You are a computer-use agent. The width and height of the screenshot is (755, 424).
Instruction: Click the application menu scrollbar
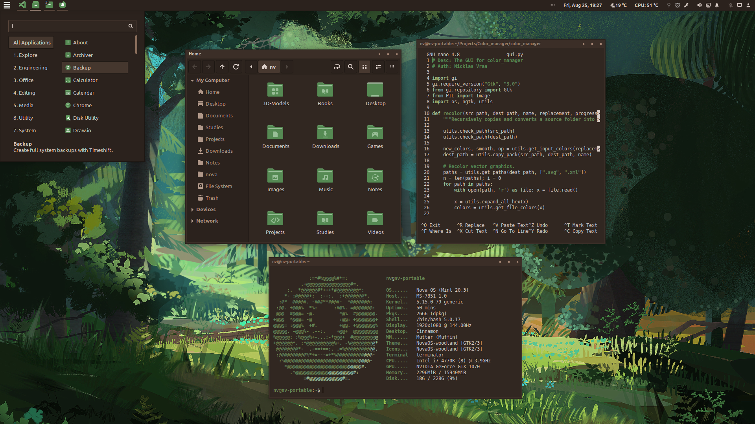tap(136, 45)
